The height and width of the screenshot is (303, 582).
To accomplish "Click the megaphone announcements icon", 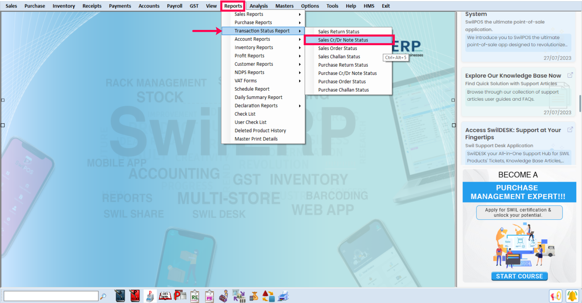I will click(555, 296).
